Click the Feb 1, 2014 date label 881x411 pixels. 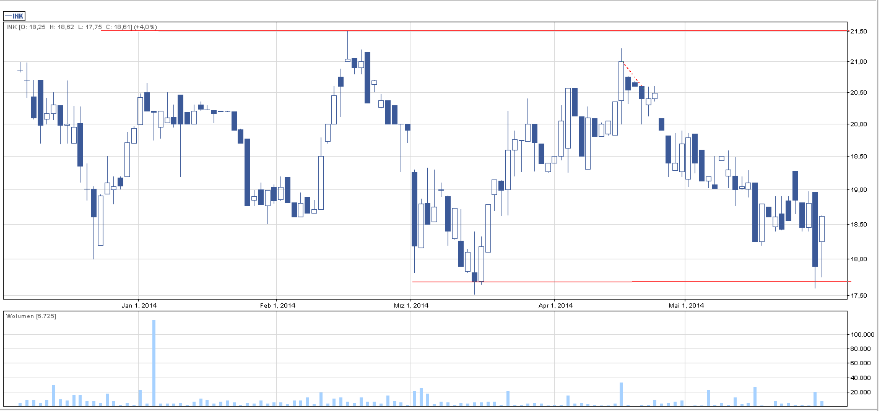pos(277,305)
